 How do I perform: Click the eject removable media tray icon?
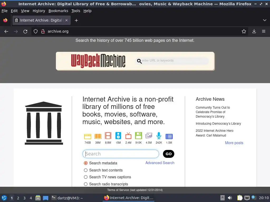tap(223, 198)
